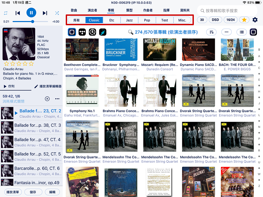Skip to previous track
The height and width of the screenshot is (197, 263).
tap(18, 13)
